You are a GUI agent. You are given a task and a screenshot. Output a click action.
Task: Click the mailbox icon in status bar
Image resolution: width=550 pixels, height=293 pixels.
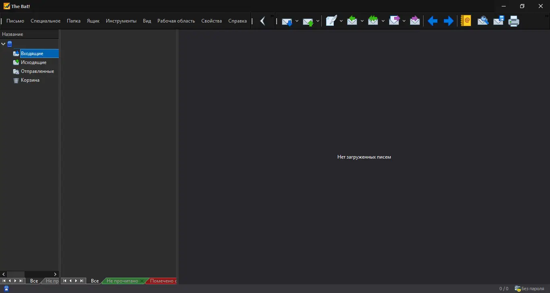6,289
